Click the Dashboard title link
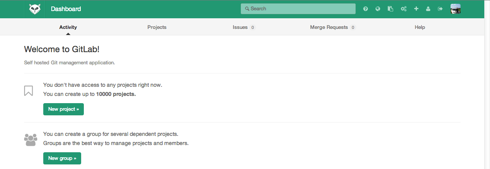490x169 pixels. (66, 9)
